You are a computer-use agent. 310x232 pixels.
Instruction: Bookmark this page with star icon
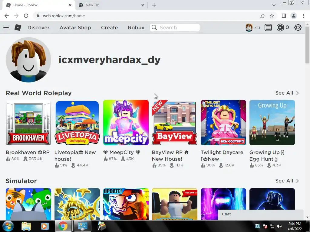[272, 16]
